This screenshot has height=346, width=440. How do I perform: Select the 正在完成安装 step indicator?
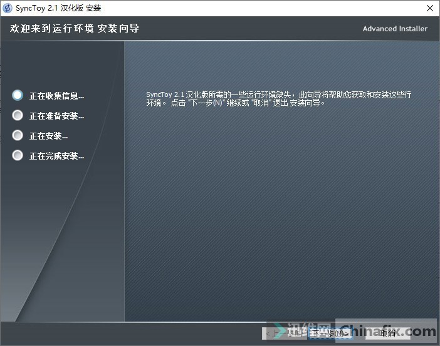click(18, 155)
